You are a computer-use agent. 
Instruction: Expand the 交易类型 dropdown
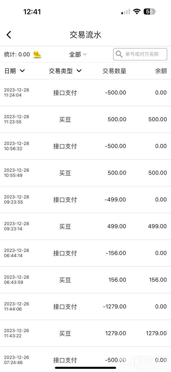pos(65,71)
